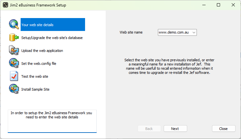The height and width of the screenshot is (139, 241).
Task: Click the greyed-out Back button
Action: (x=149, y=128)
